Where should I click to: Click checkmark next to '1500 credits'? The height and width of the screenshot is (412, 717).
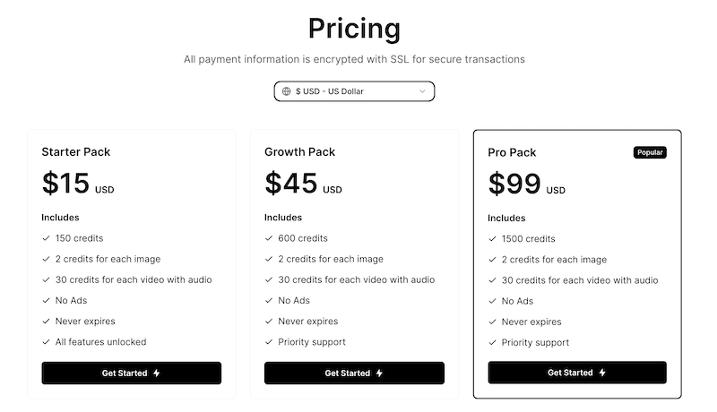pyautogui.click(x=492, y=239)
